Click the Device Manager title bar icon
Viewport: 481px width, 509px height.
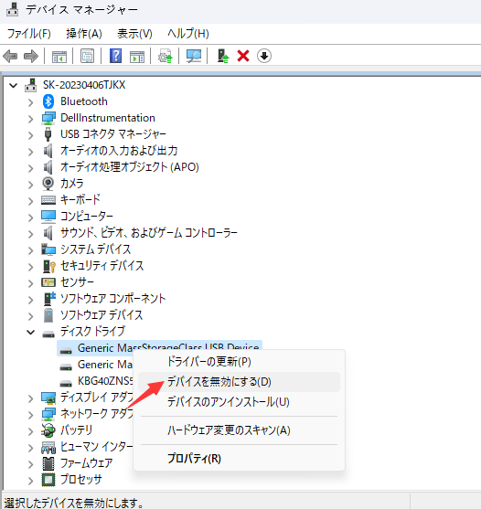click(12, 9)
